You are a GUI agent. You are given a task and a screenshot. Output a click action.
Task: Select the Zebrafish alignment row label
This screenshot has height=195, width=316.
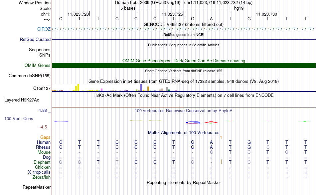42,177
